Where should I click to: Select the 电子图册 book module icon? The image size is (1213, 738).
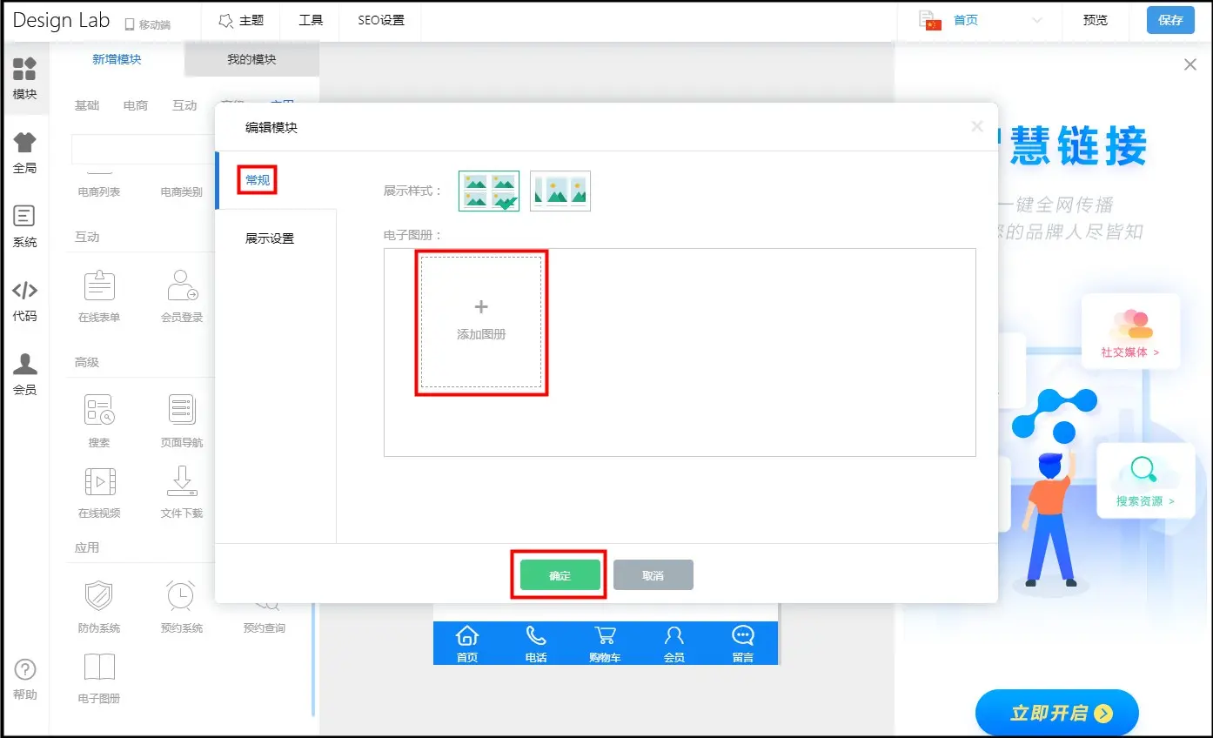click(98, 676)
